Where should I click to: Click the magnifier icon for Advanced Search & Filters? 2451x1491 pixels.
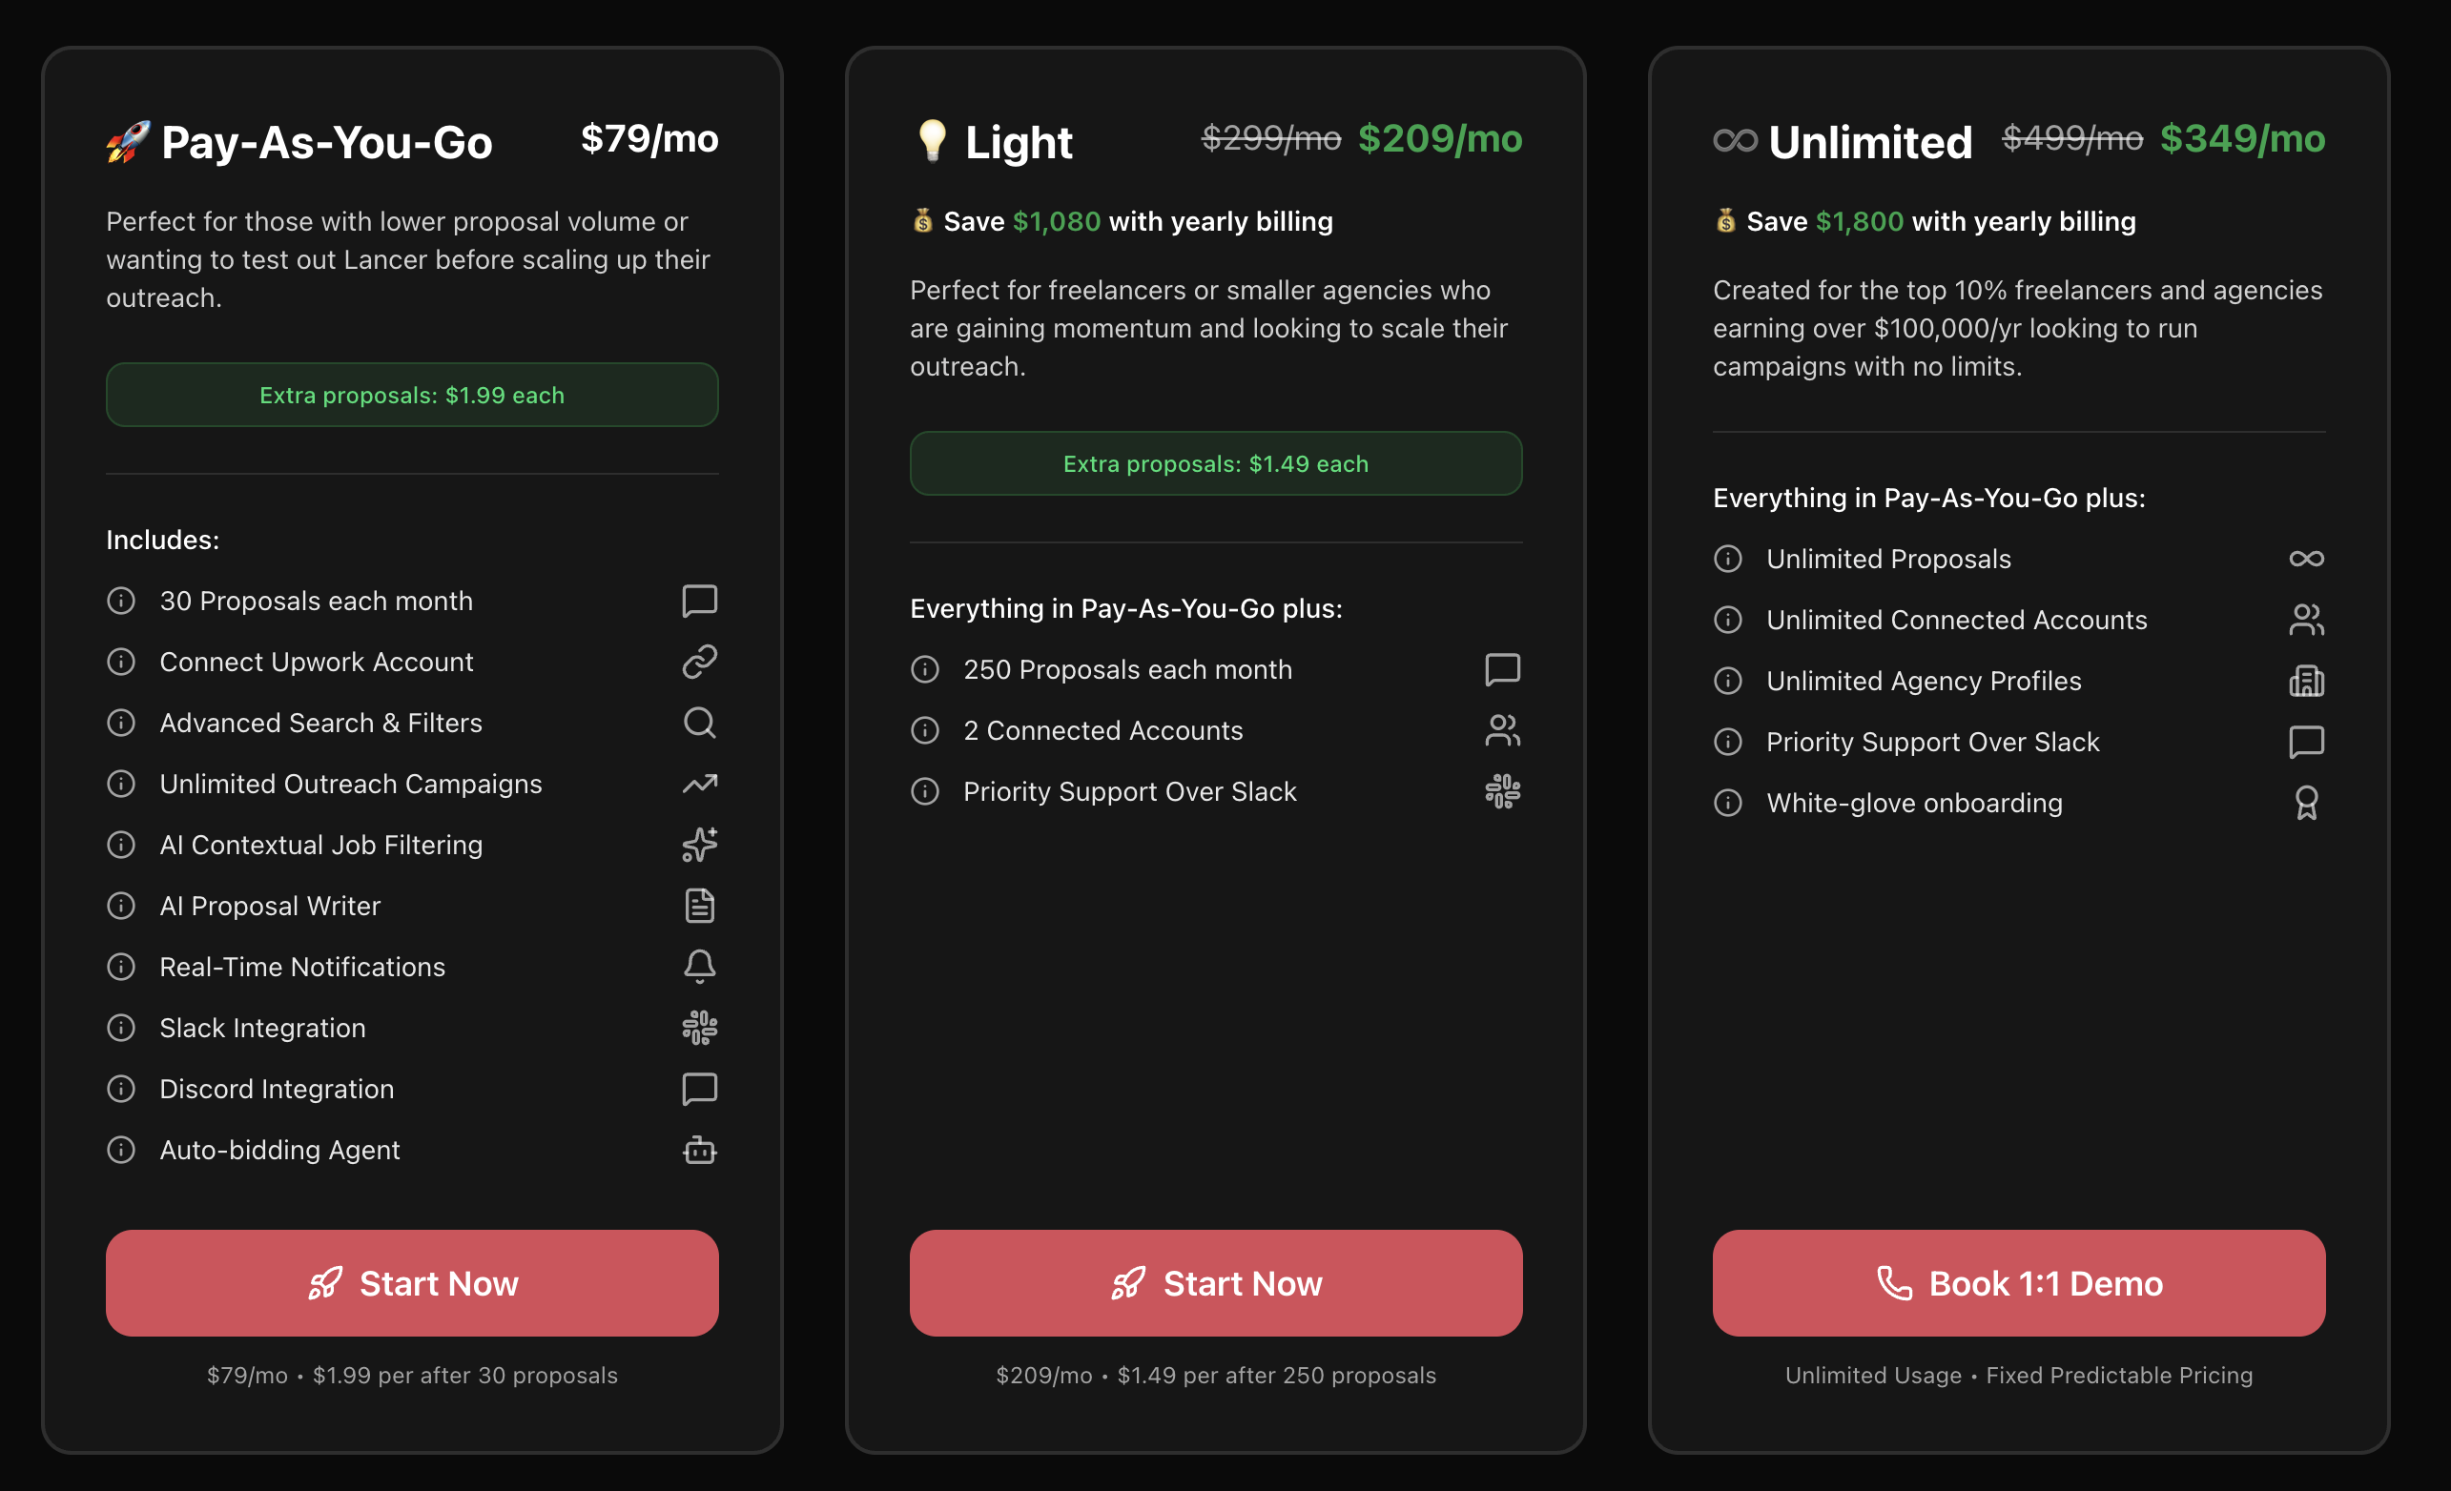click(x=699, y=722)
